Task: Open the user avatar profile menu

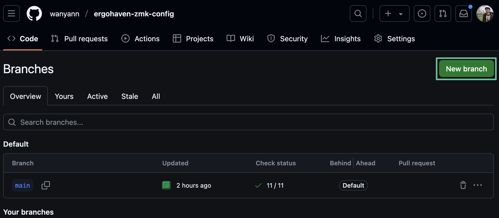Action: (485, 13)
